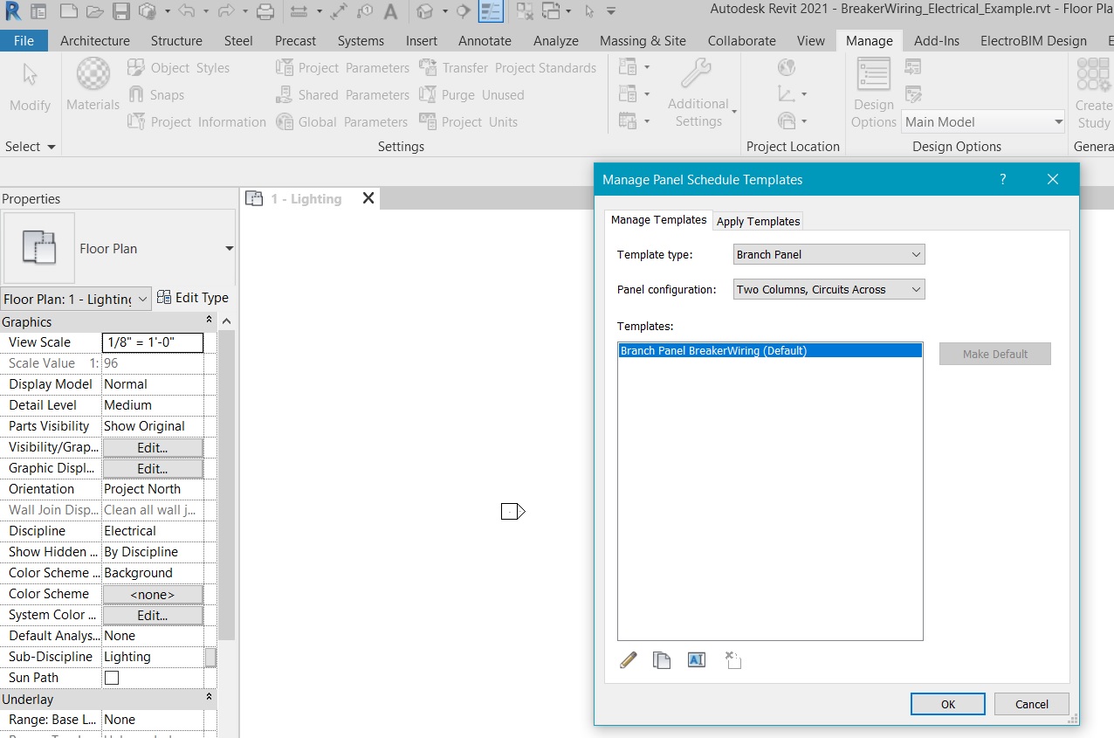Click the Text tool icon in toolbar
Screen dimensions: 1114x738
click(391, 12)
